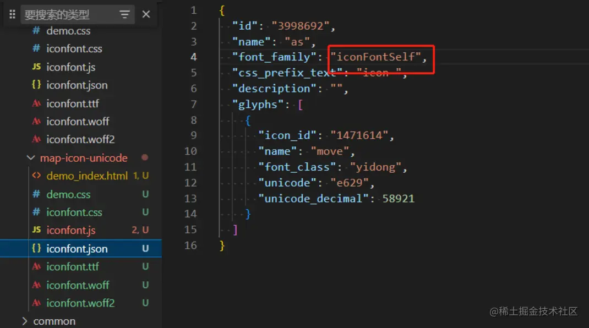Open the untracked iconfont.css file

pos(74,212)
